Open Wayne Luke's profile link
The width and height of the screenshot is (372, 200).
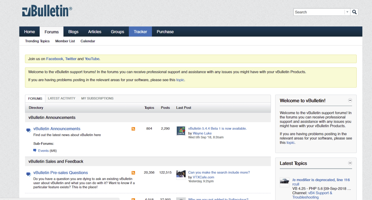click(x=202, y=133)
